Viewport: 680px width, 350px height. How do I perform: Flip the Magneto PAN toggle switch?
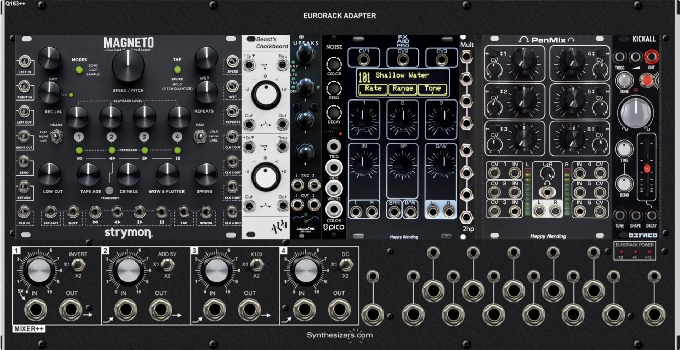[200, 136]
